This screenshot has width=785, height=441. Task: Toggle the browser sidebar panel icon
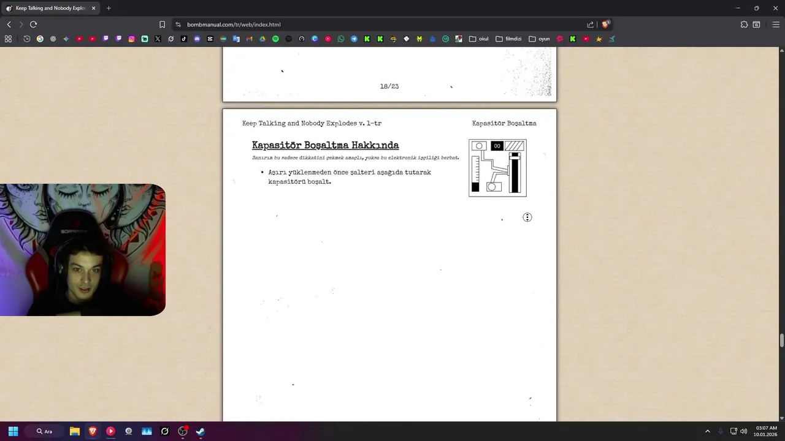coord(757,24)
